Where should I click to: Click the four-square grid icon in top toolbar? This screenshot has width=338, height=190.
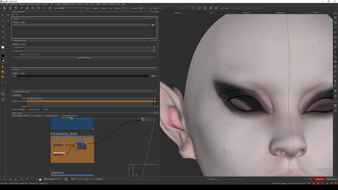coord(205,8)
